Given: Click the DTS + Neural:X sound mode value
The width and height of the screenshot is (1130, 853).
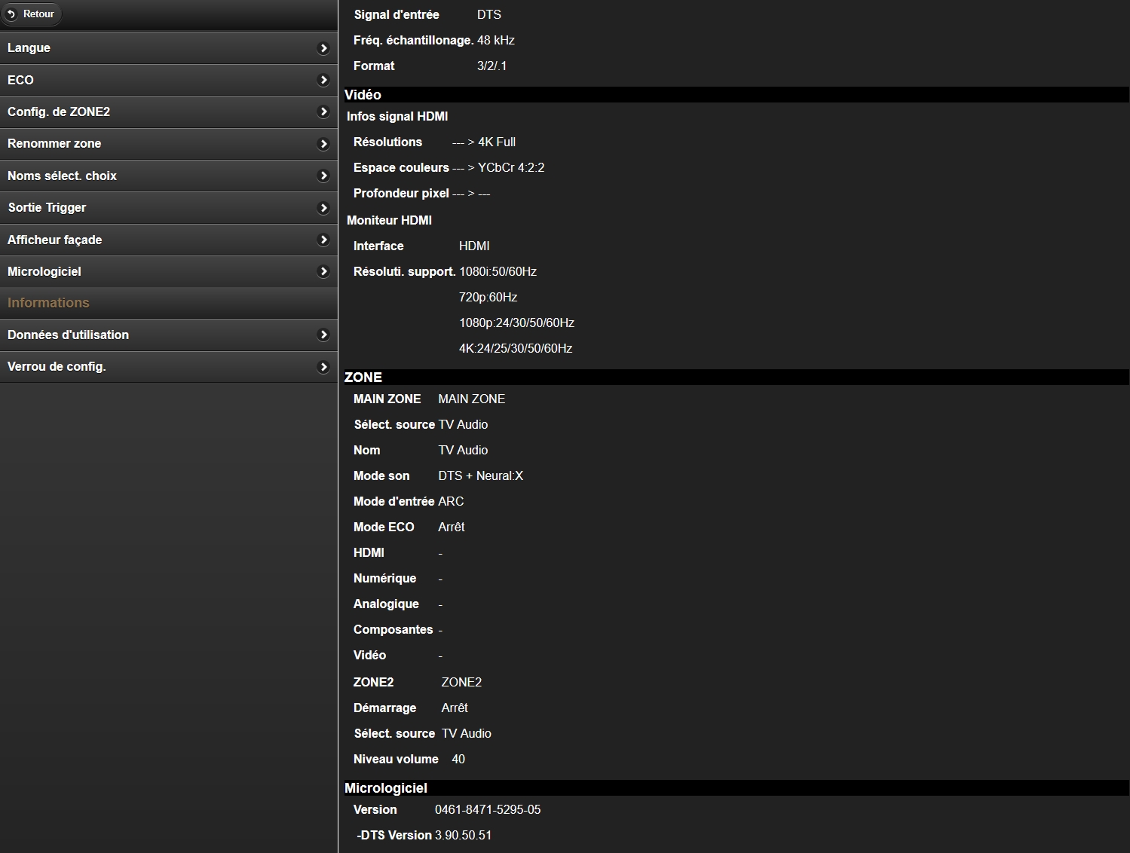Looking at the screenshot, I should click(480, 476).
